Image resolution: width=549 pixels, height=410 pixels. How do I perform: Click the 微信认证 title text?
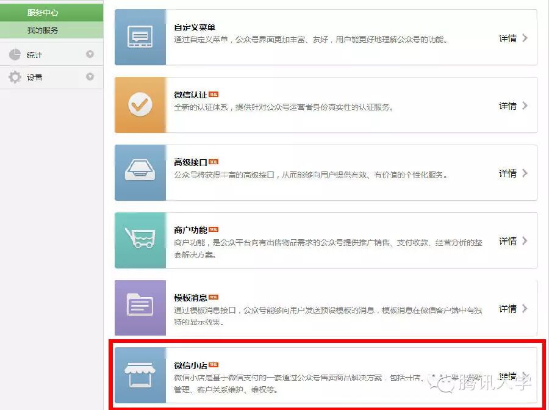pos(191,95)
